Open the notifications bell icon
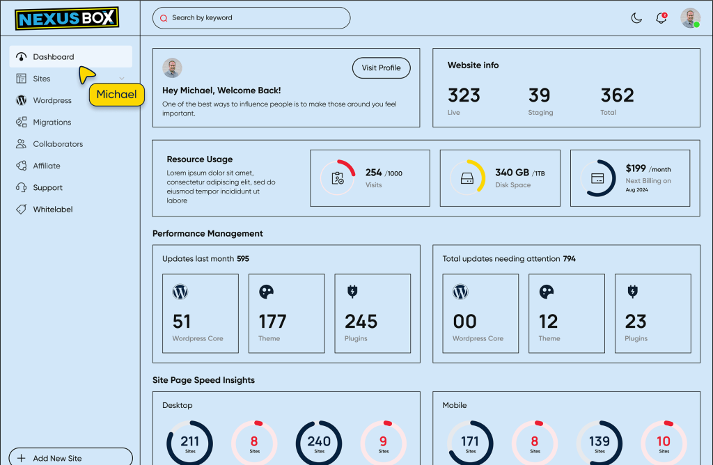713x465 pixels. coord(661,18)
